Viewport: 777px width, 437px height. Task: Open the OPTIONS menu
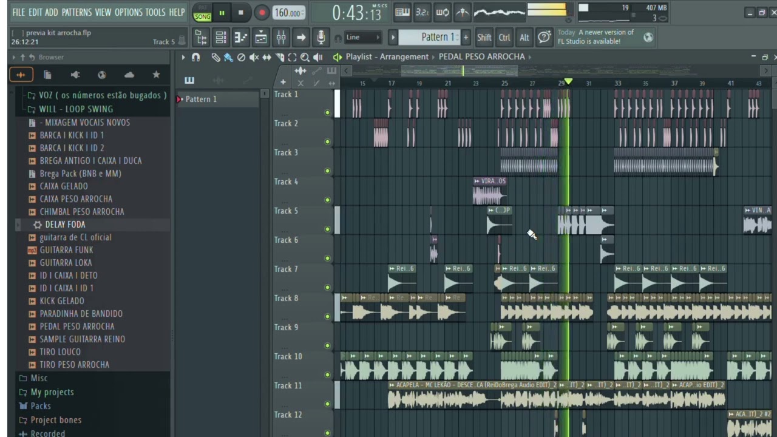(128, 12)
